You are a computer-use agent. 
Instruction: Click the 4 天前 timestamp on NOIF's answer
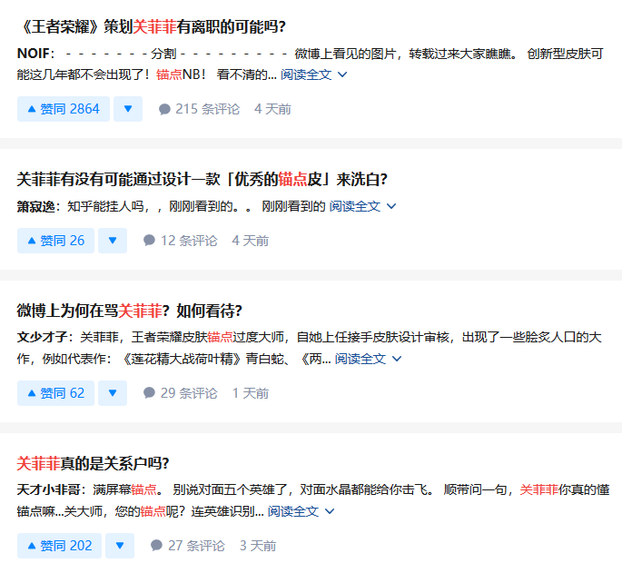[273, 109]
